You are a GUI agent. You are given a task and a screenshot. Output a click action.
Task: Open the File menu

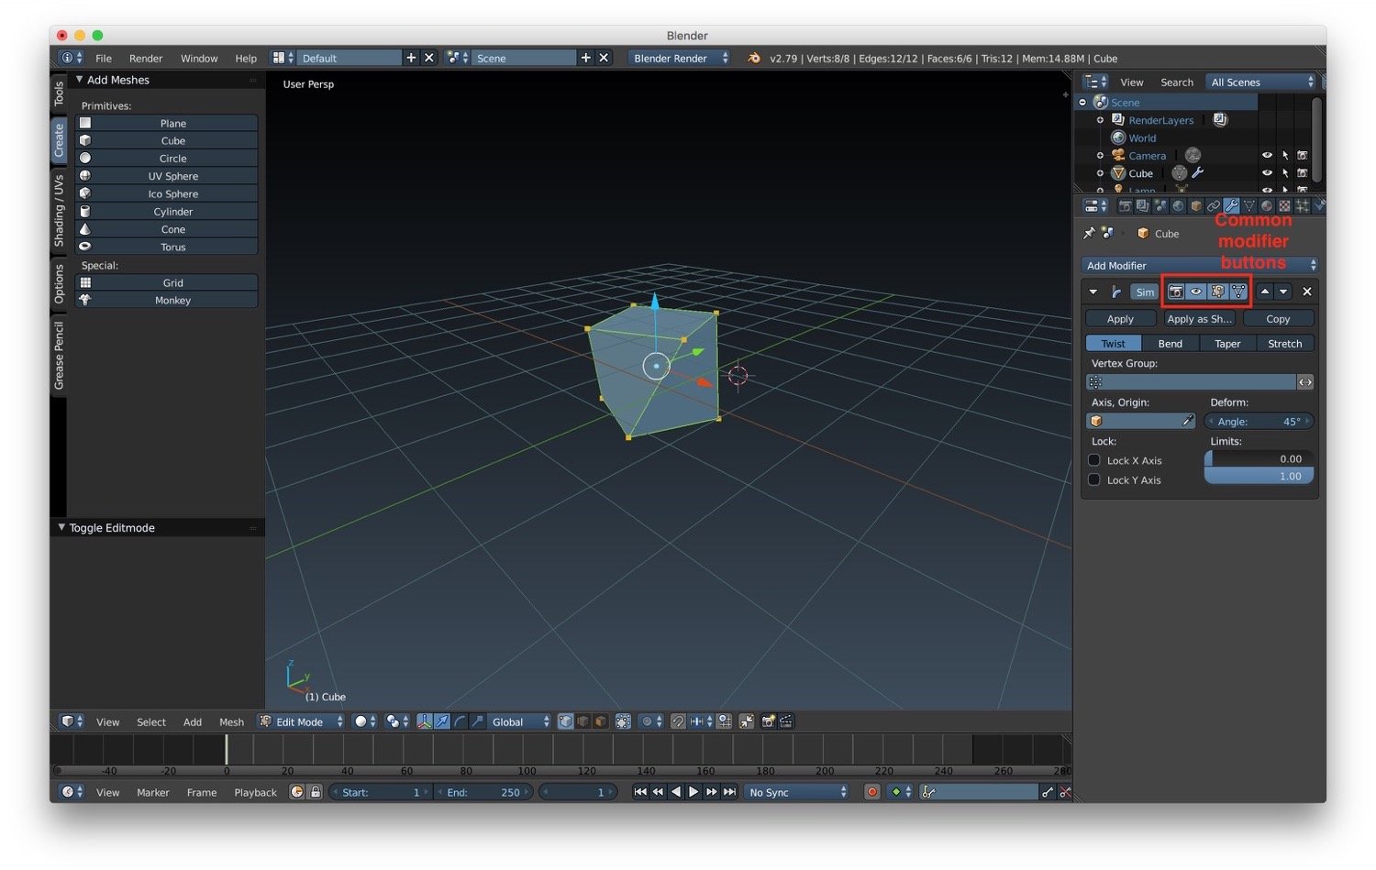point(104,58)
